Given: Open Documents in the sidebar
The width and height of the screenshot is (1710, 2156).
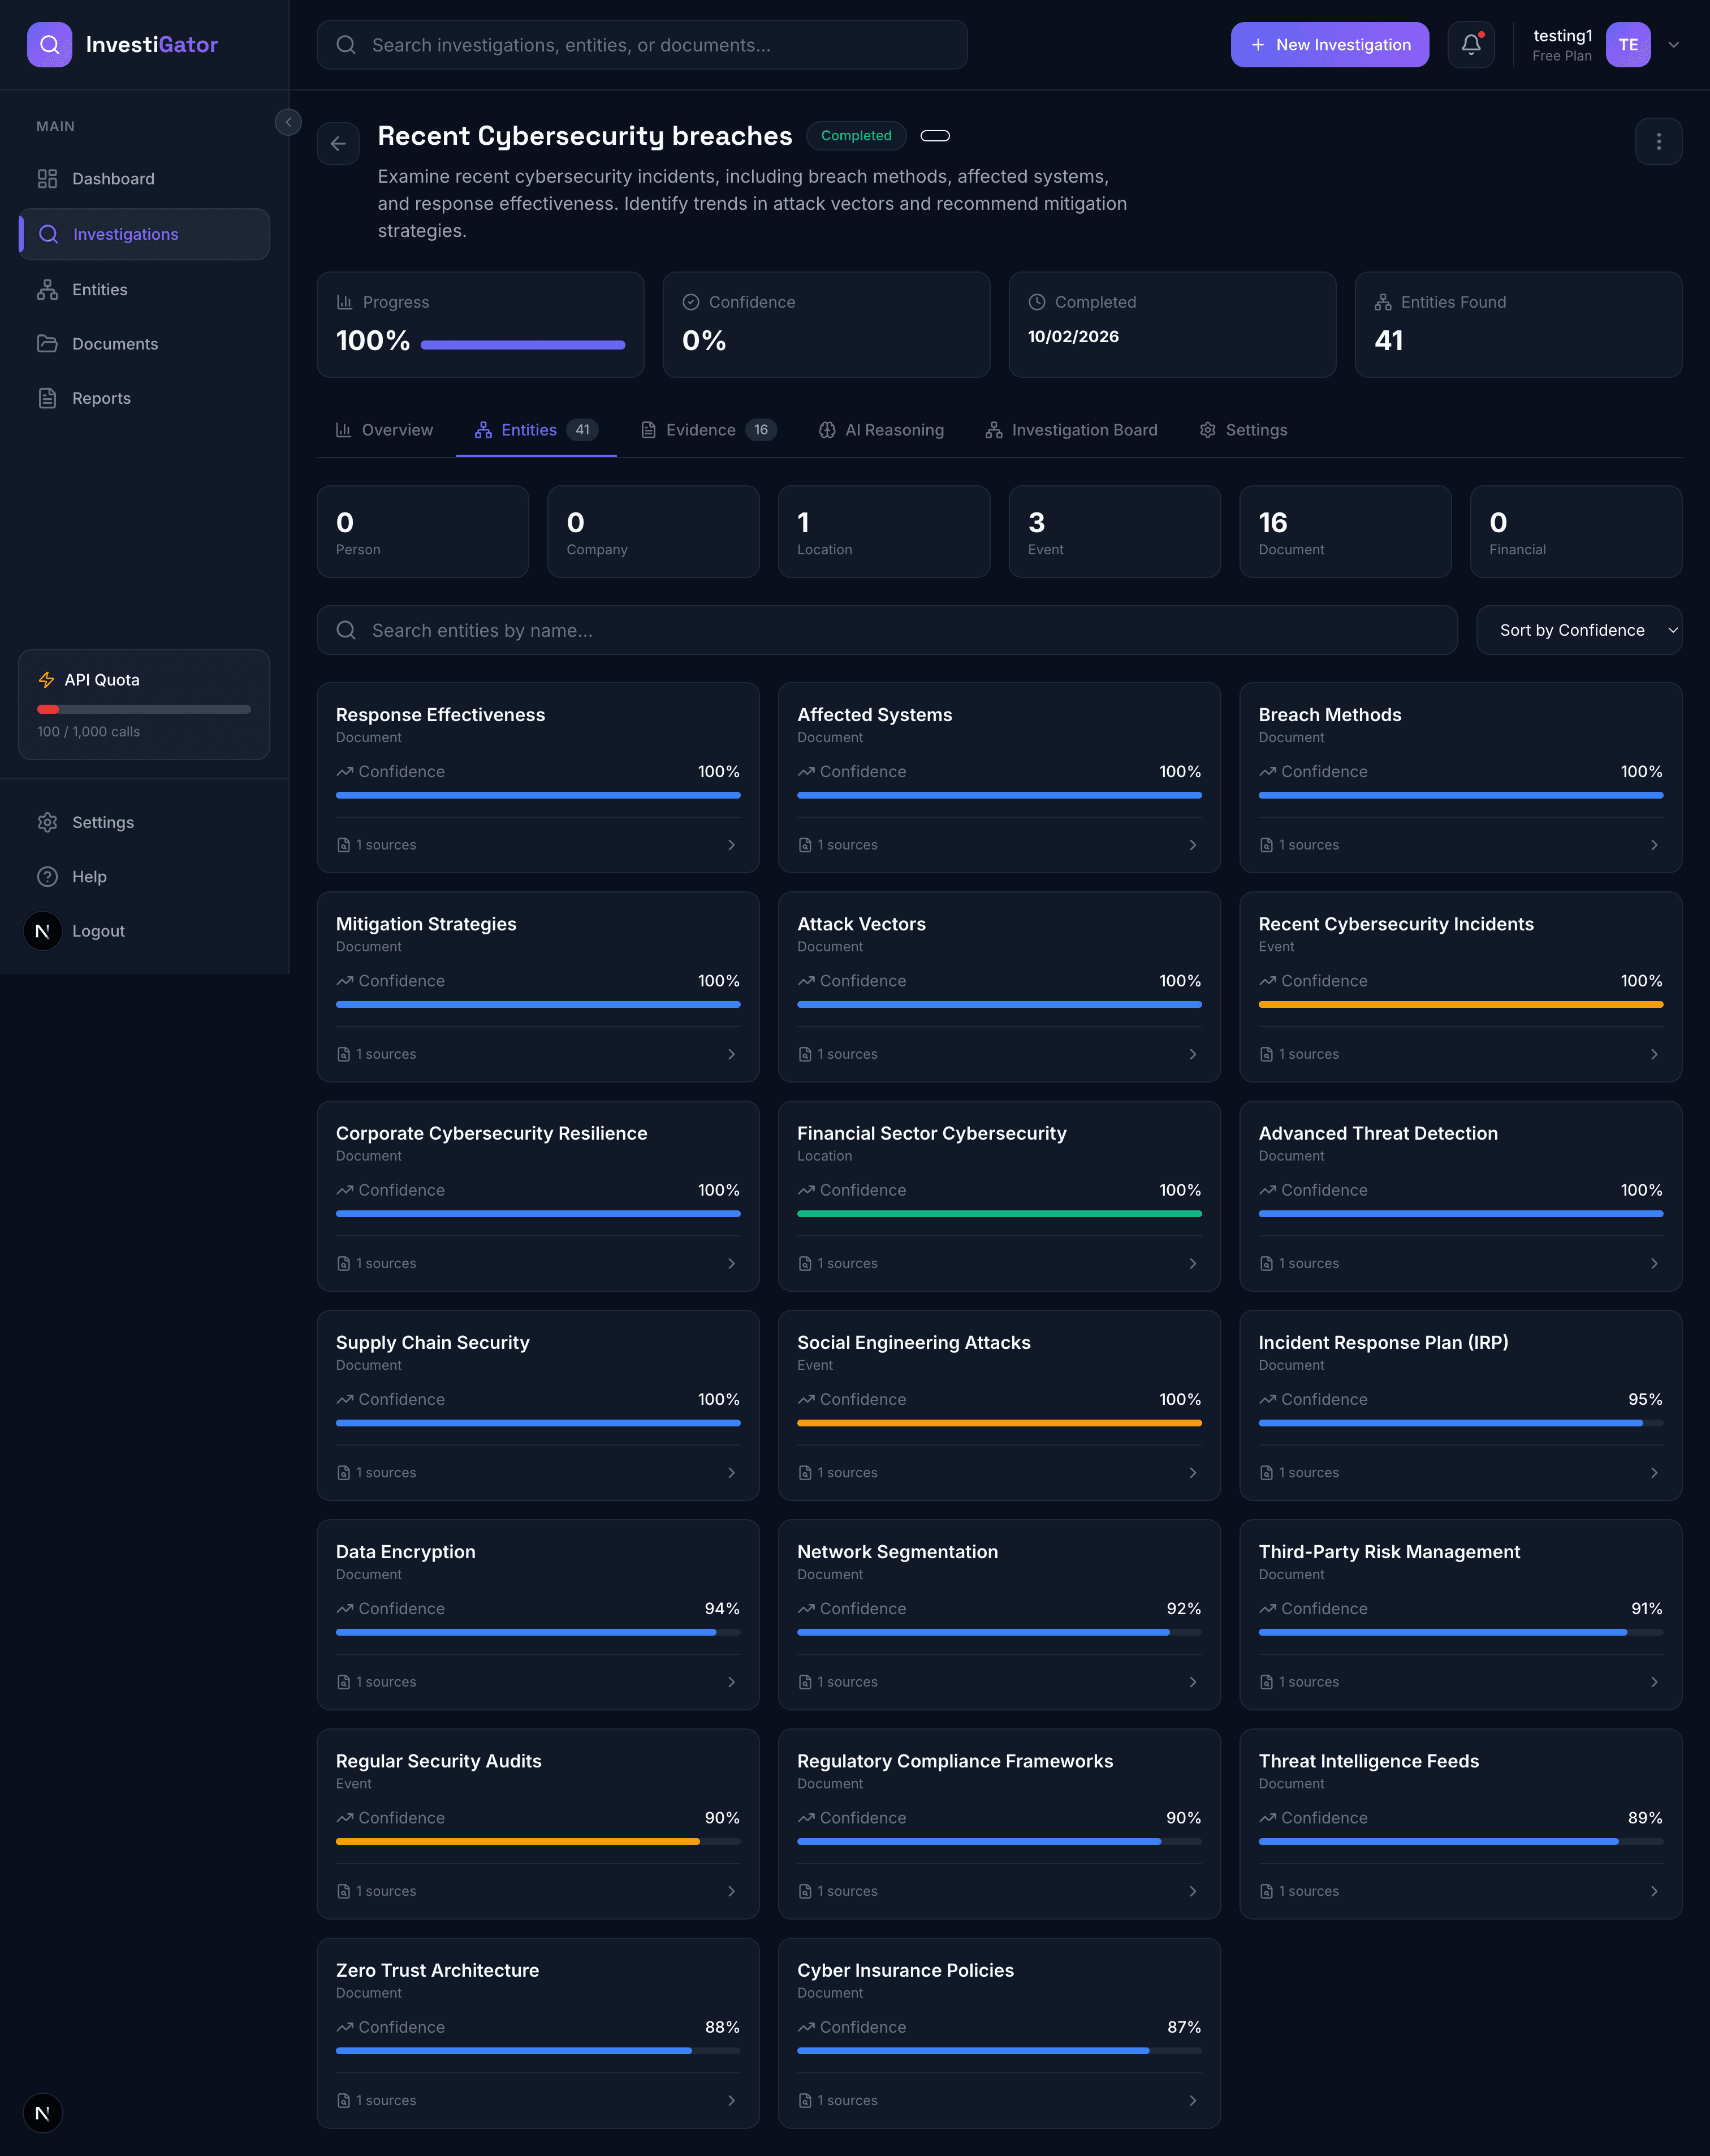Looking at the screenshot, I should 115,344.
